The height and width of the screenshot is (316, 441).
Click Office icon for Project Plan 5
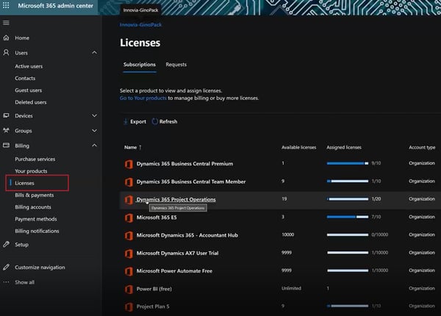click(129, 306)
